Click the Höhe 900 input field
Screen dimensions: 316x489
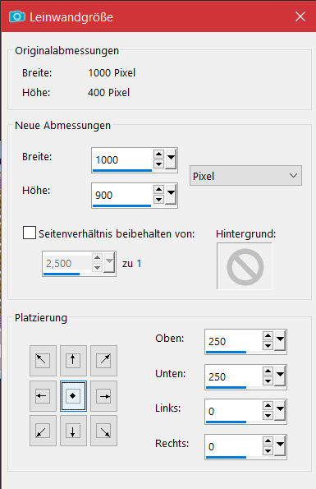coord(122,195)
